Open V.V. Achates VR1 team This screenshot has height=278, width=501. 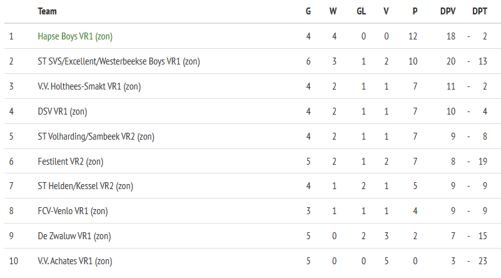[75, 261]
